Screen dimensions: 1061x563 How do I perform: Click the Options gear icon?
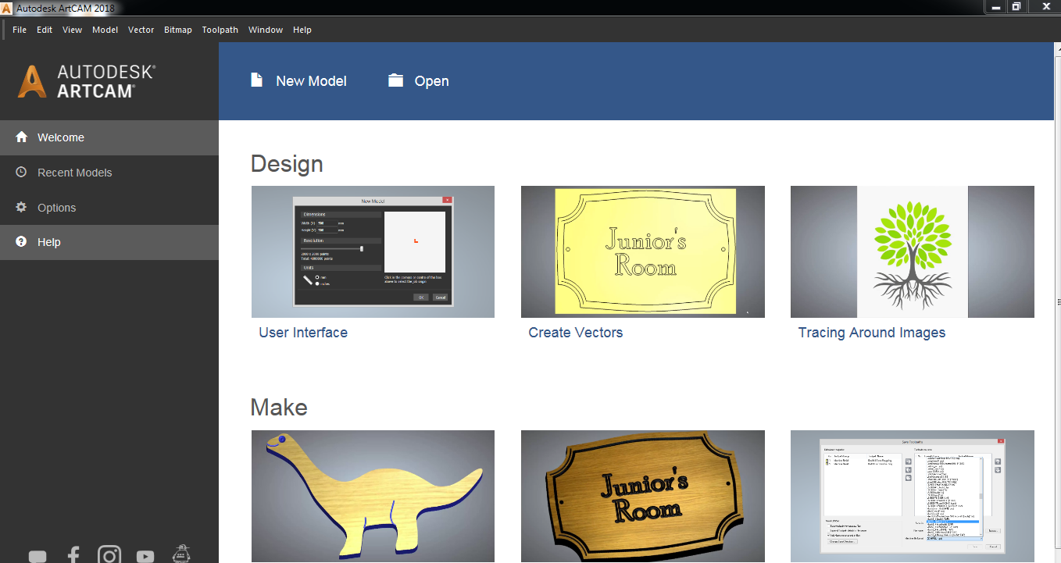click(21, 207)
